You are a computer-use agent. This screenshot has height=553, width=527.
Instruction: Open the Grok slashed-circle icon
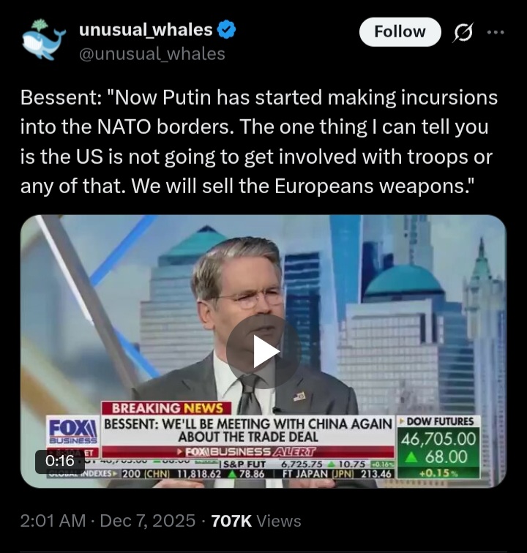click(x=463, y=32)
